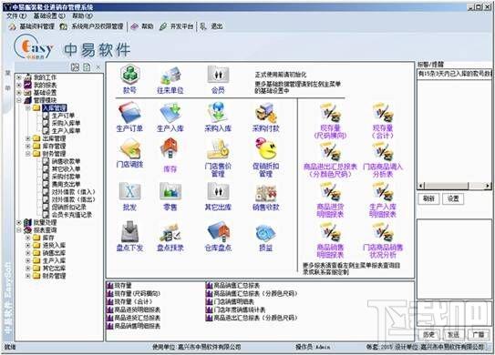
Task: Open the 基础设置 menu
Action: click(49, 15)
